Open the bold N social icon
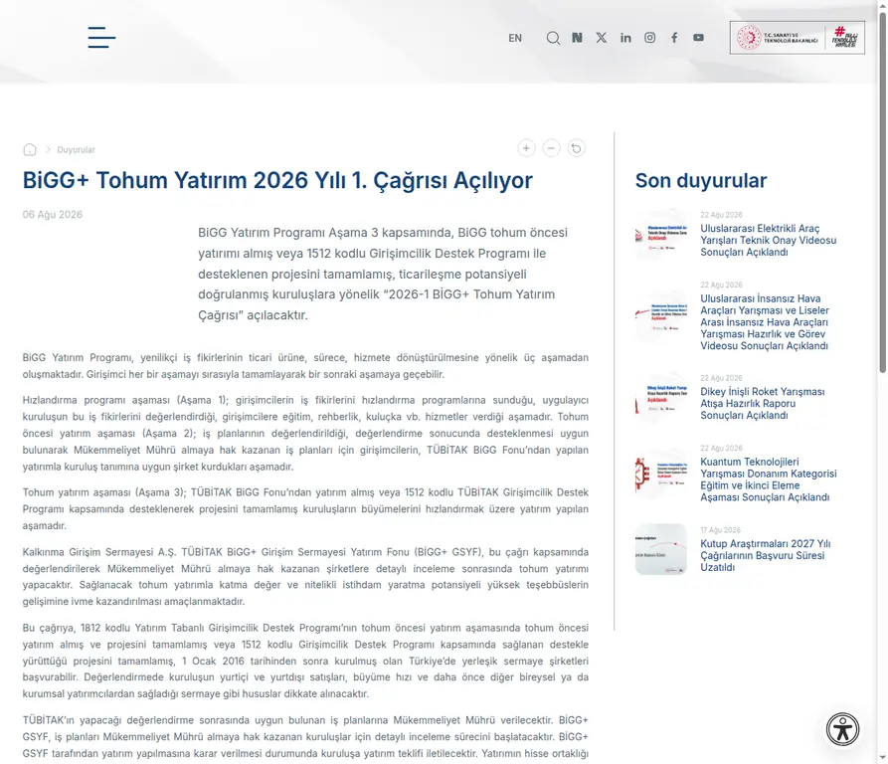The width and height of the screenshot is (888, 764). 577,38
